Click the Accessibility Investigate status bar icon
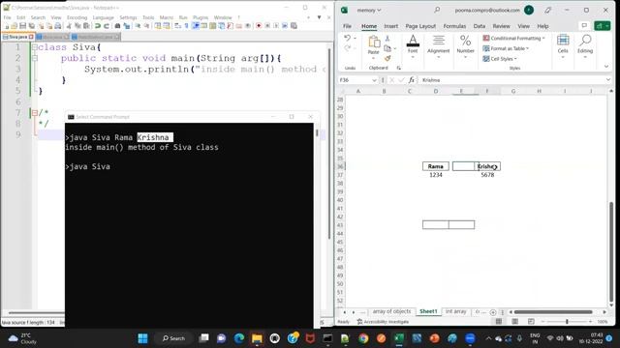 pyautogui.click(x=359, y=322)
